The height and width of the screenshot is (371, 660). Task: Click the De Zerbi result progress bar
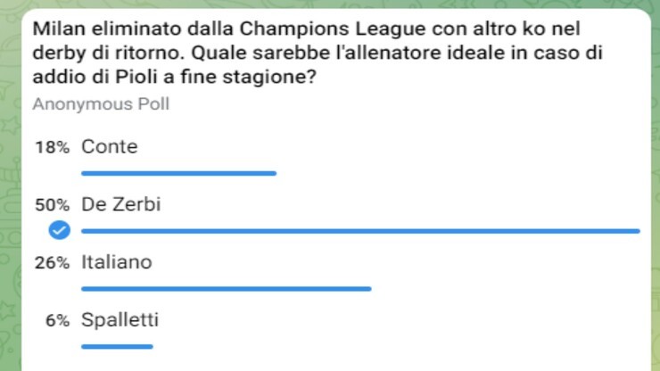[x=360, y=231]
